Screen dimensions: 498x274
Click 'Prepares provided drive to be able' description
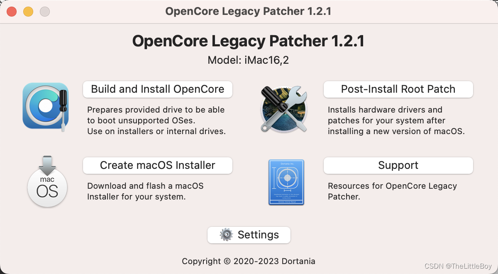click(x=156, y=110)
